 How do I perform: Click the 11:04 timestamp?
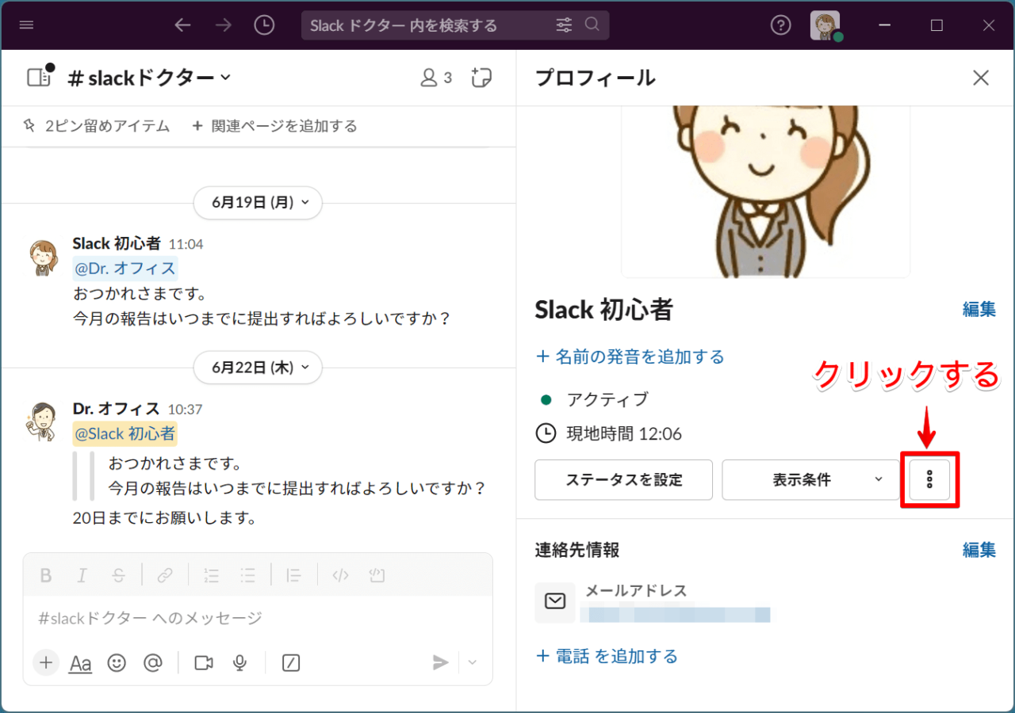(186, 244)
